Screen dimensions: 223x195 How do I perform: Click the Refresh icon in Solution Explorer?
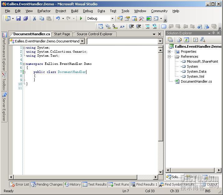(x=186, y=40)
